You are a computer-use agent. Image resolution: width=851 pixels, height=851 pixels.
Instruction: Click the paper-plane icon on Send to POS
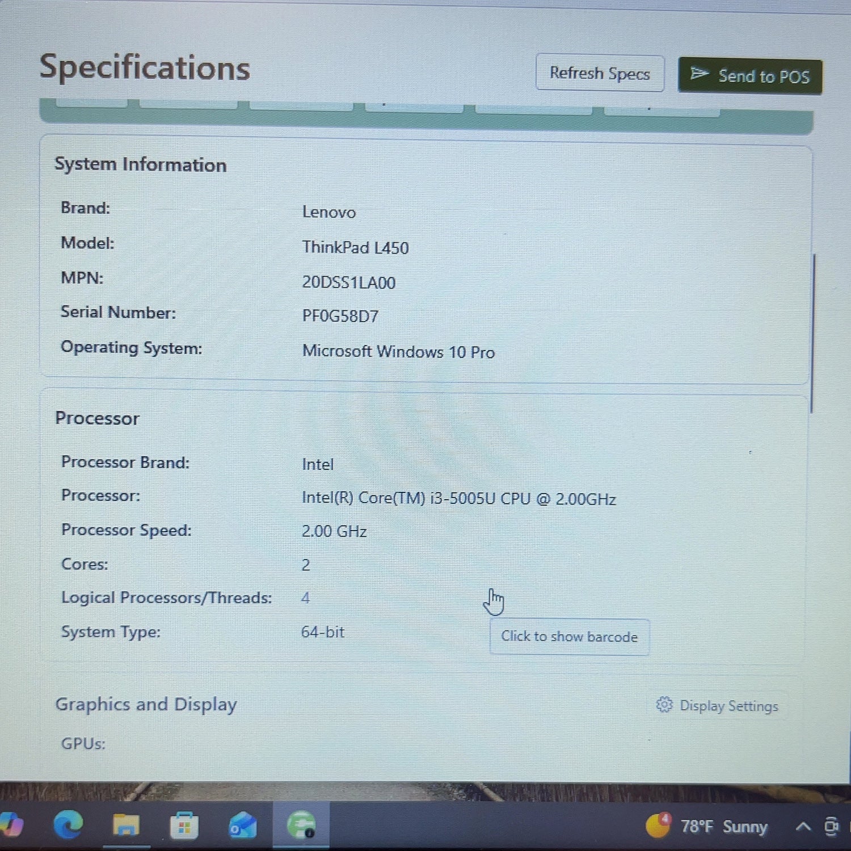(700, 74)
